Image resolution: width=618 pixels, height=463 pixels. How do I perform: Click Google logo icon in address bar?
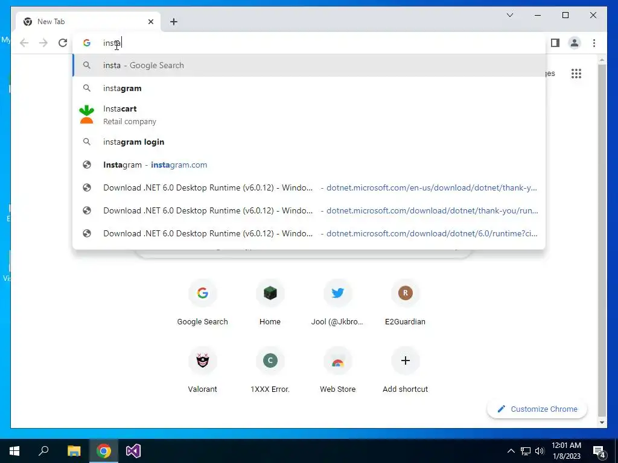pyautogui.click(x=87, y=43)
